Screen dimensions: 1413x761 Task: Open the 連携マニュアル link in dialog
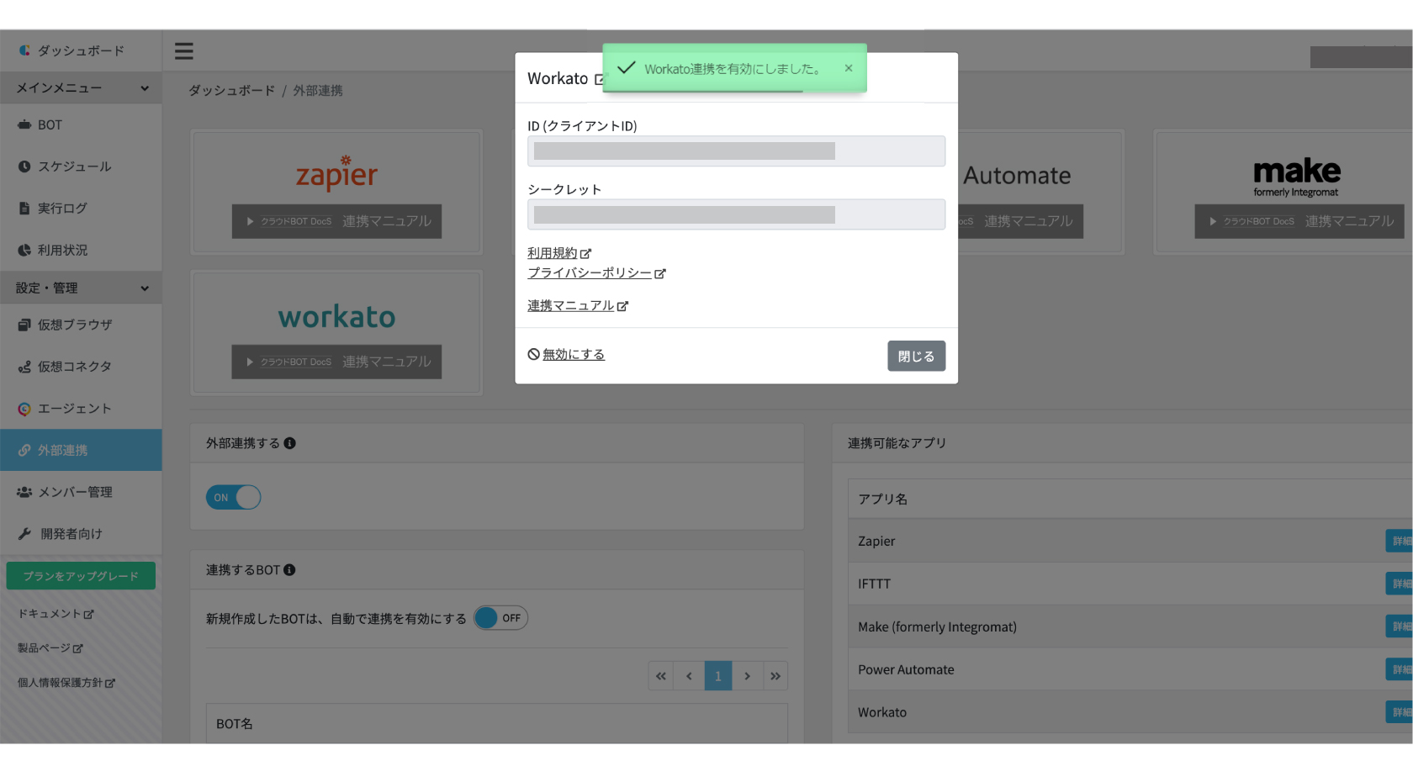point(578,306)
